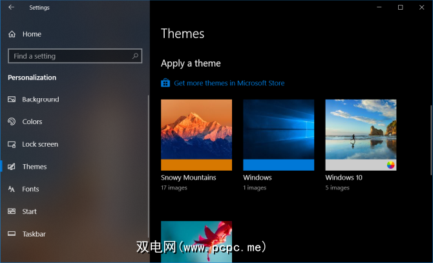This screenshot has height=263, width=433.
Task: Click the orange color bar of Snowy Mountains
Action: click(x=196, y=165)
